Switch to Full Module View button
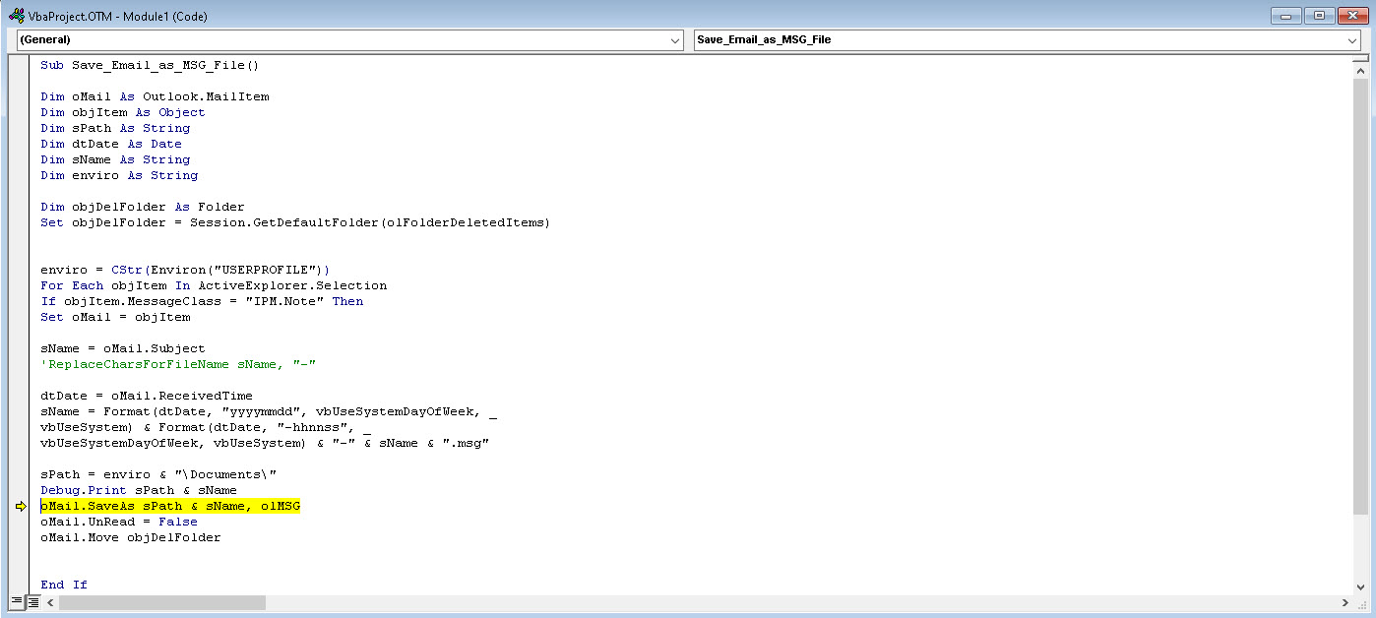The height and width of the screenshot is (618, 1376). pos(32,602)
